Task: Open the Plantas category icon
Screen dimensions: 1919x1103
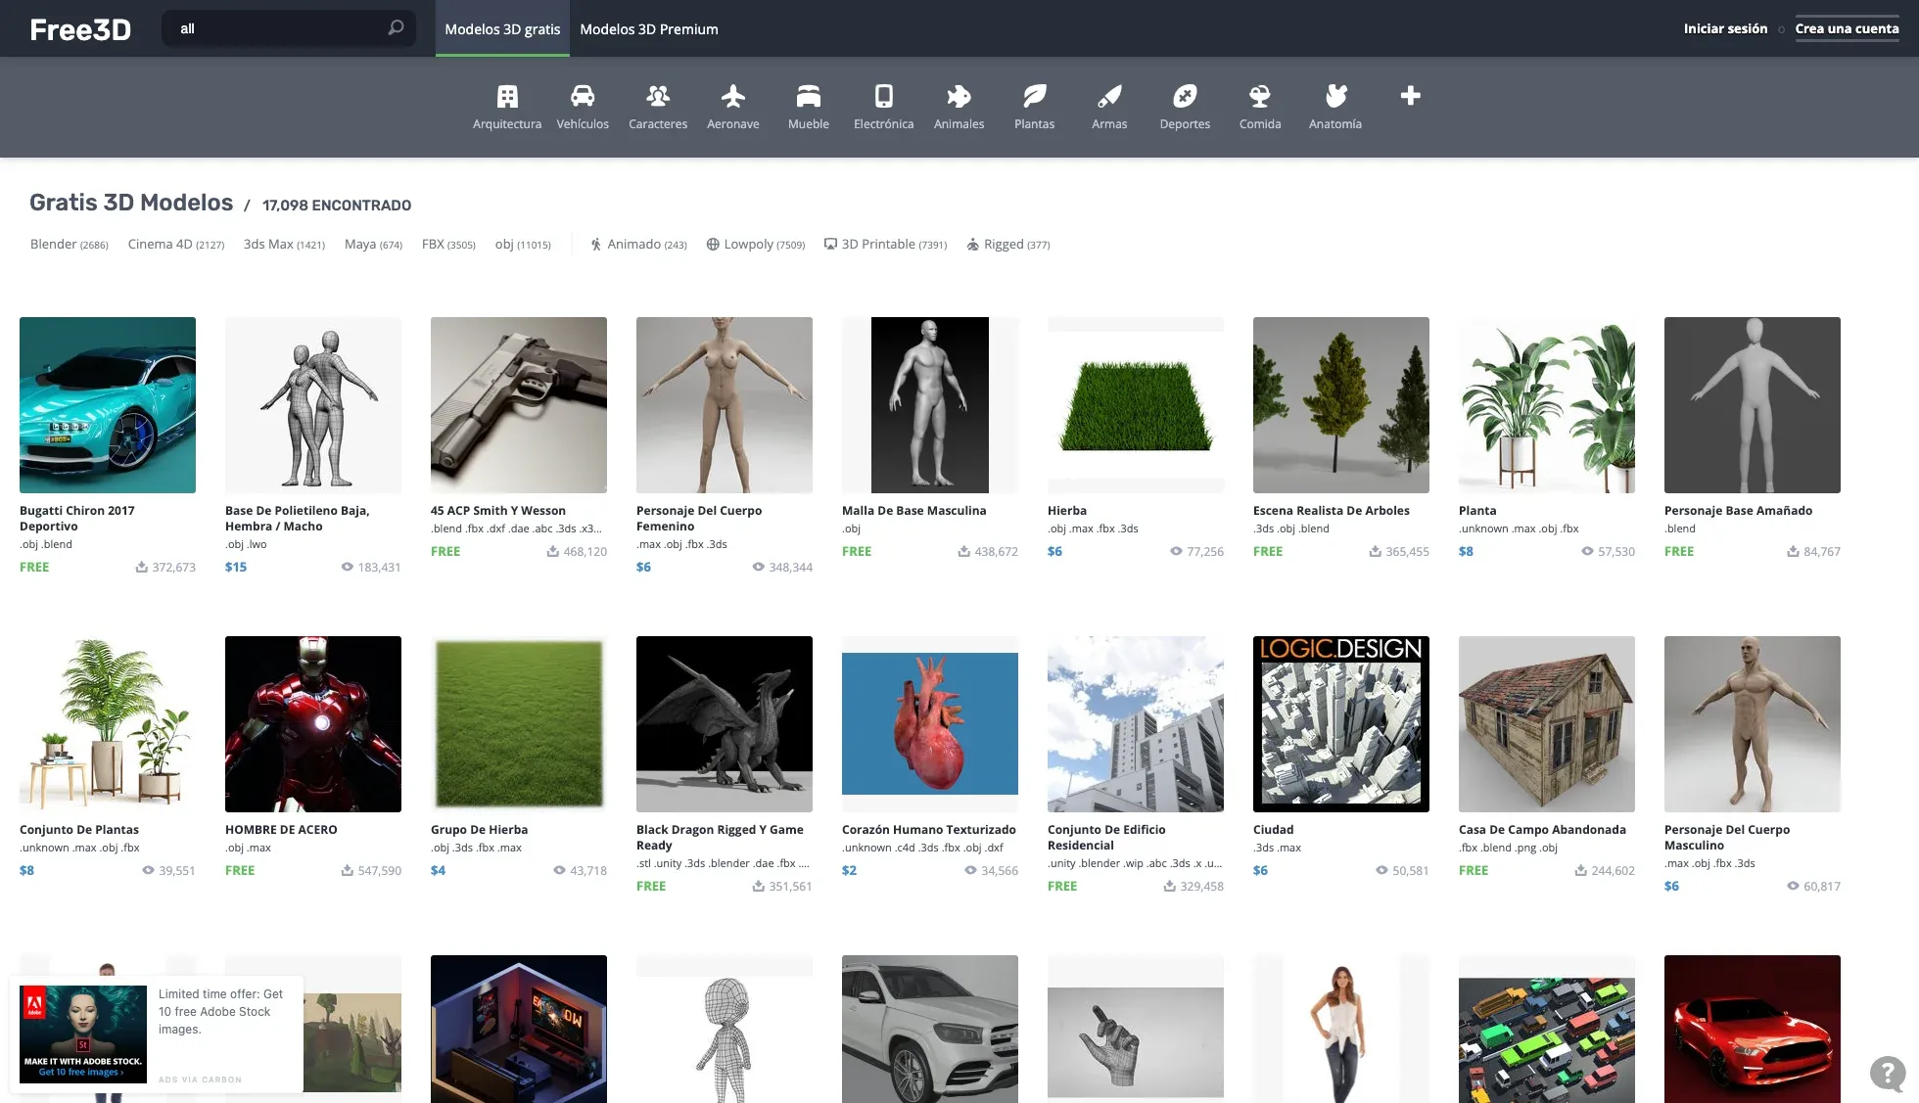Action: click(x=1034, y=96)
